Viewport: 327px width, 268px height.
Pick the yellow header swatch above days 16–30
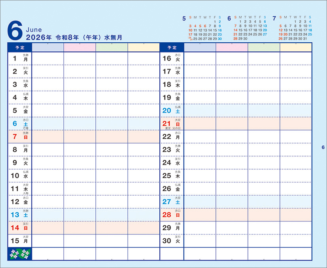[296, 47]
